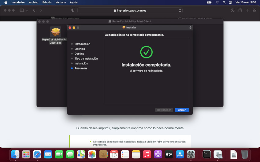The height and width of the screenshot is (162, 260).
Task: Open Spotlight search in menu bar
Action: click(224, 2)
